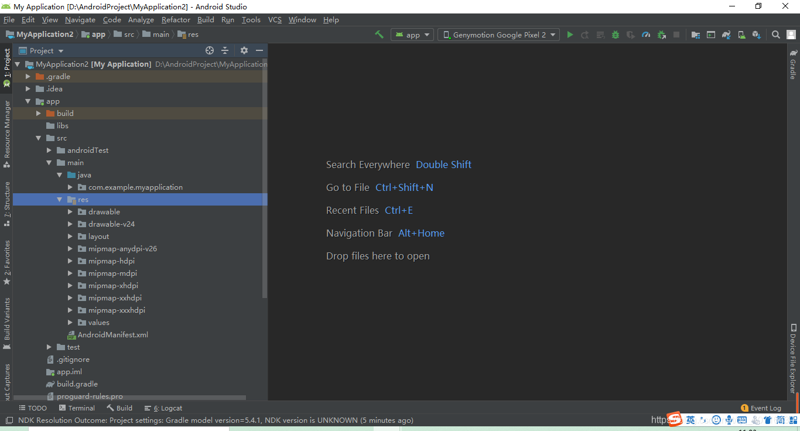Image resolution: width=800 pixels, height=431 pixels.
Task: Click the main breadcrumb in navigation bar
Action: 156,35
